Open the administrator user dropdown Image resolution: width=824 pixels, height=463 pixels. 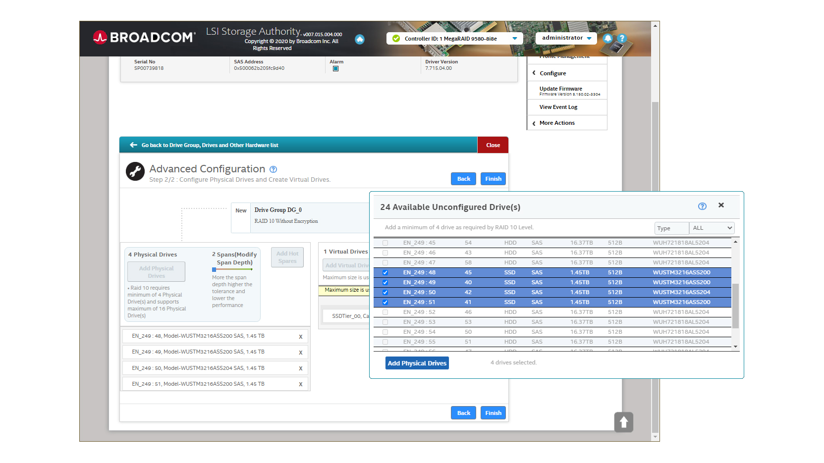566,38
